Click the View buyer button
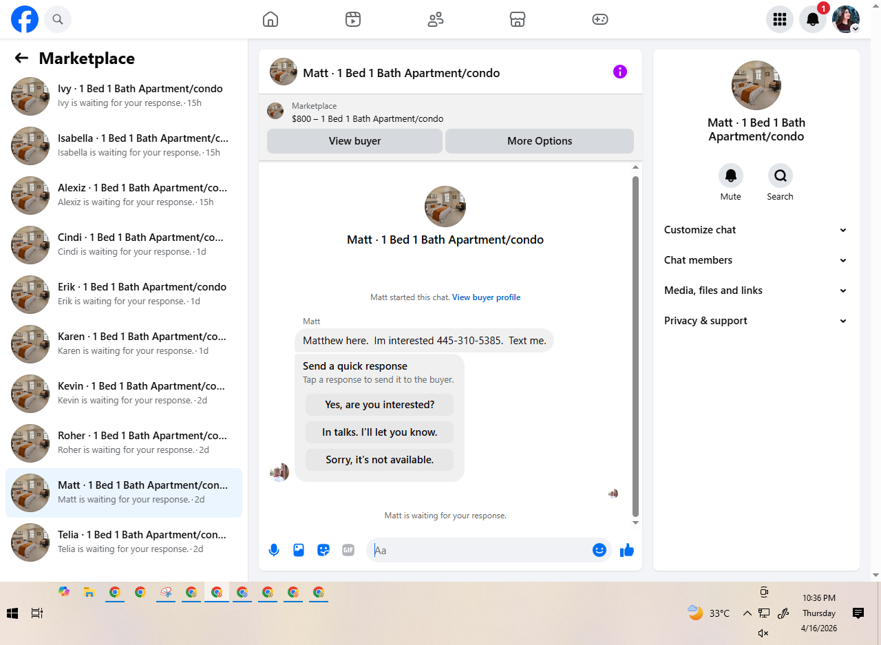This screenshot has width=881, height=645. click(354, 141)
